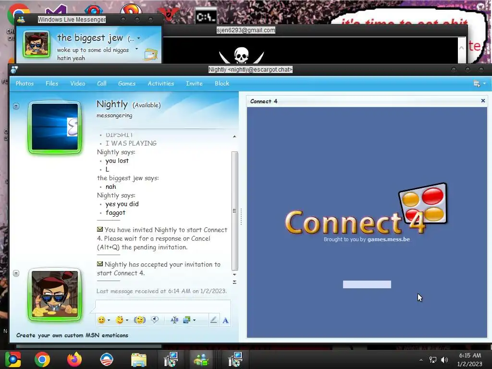Viewport: 492px width, 369px height.
Task: Click the Windows Live Messenger title bar icon
Action: 21,19
